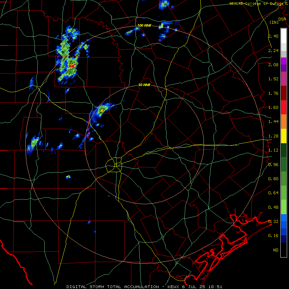Viewport: 289px width, 289px height.
Task: Click the 0.80 legend value
Action: [273, 179]
